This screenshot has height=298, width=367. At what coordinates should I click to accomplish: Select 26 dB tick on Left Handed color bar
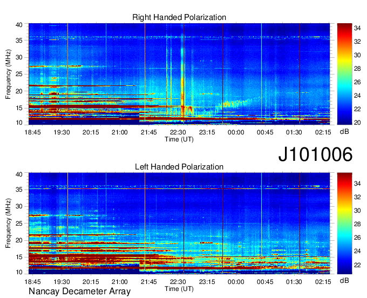click(357, 238)
